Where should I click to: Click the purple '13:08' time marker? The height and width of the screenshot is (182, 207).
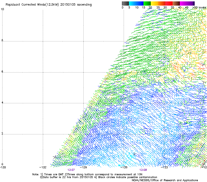tap(143, 170)
